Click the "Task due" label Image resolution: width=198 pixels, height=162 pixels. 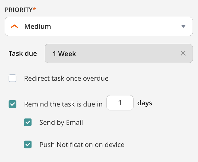click(x=23, y=54)
